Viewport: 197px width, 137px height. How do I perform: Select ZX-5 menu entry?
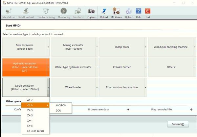point(35,110)
